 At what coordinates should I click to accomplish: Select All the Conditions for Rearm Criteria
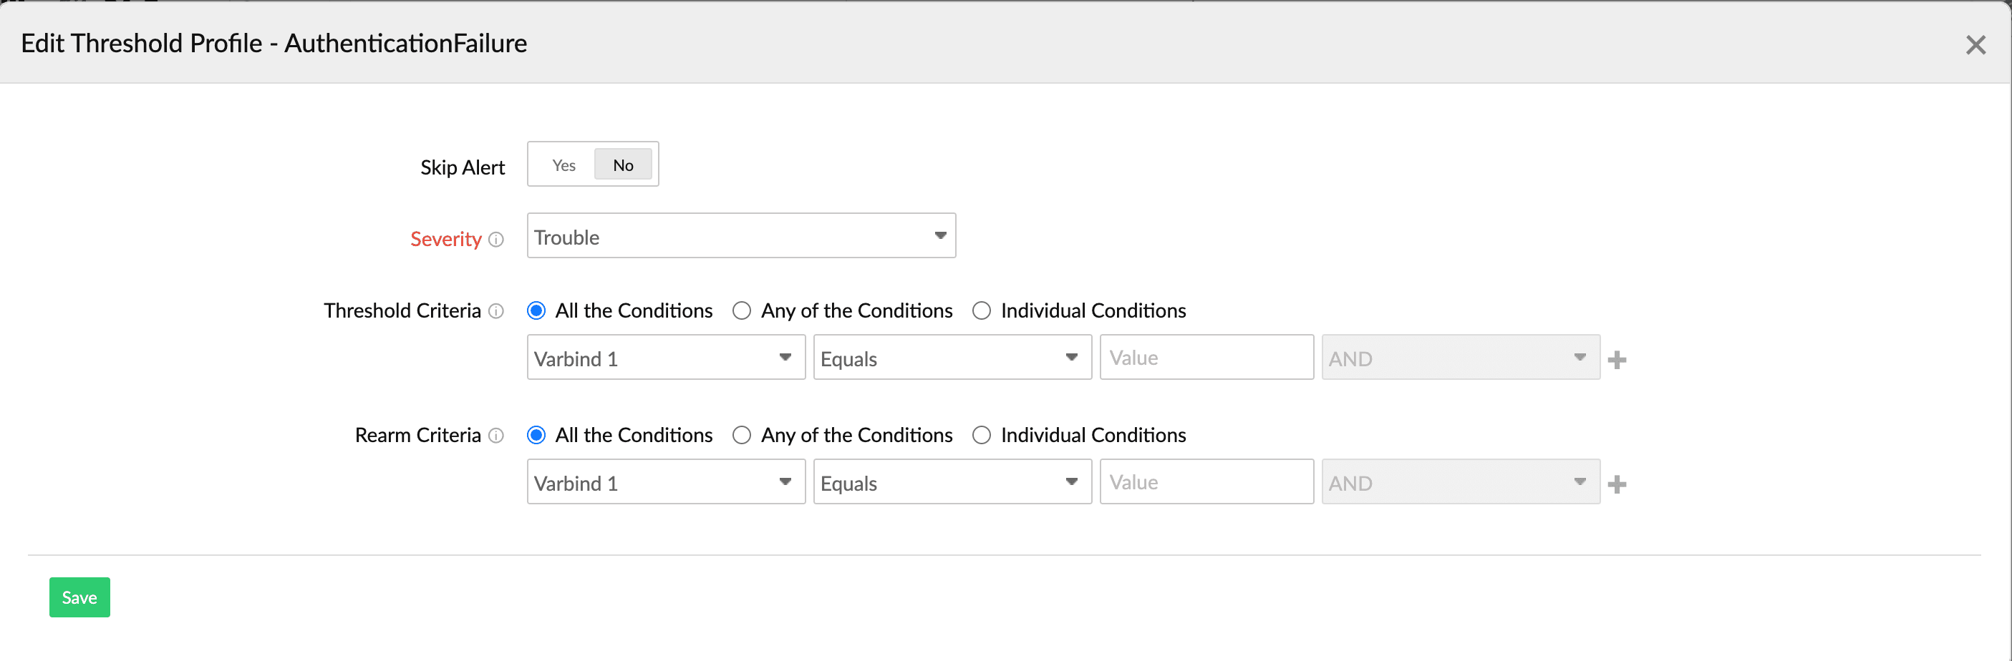click(x=536, y=436)
